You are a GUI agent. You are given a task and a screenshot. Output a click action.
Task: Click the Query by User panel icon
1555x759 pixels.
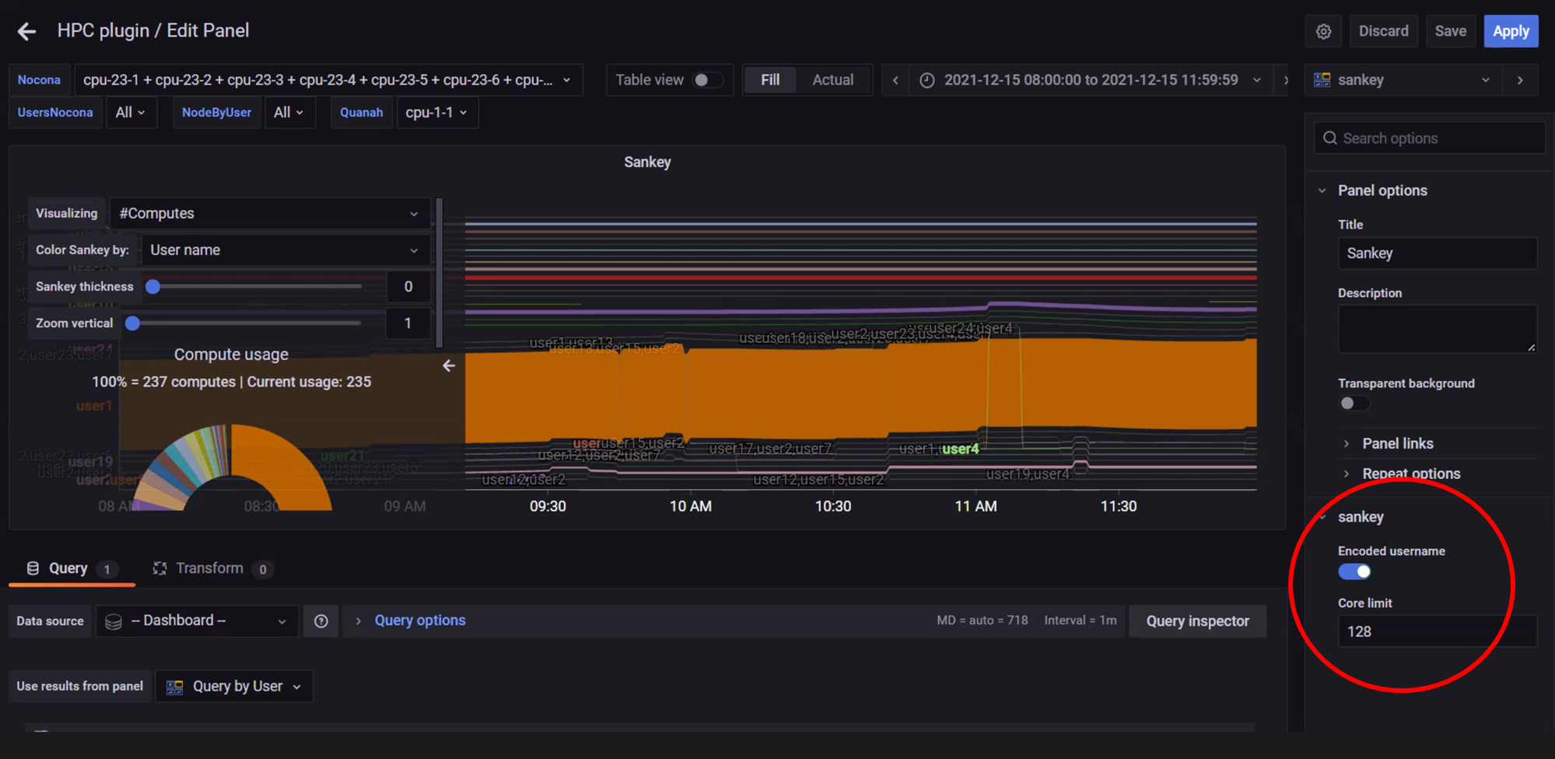click(x=175, y=687)
